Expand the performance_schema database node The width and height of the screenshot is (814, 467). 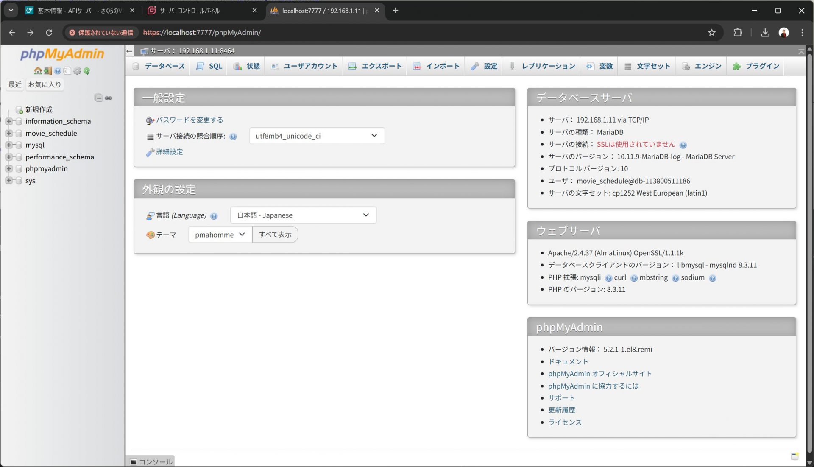point(8,157)
